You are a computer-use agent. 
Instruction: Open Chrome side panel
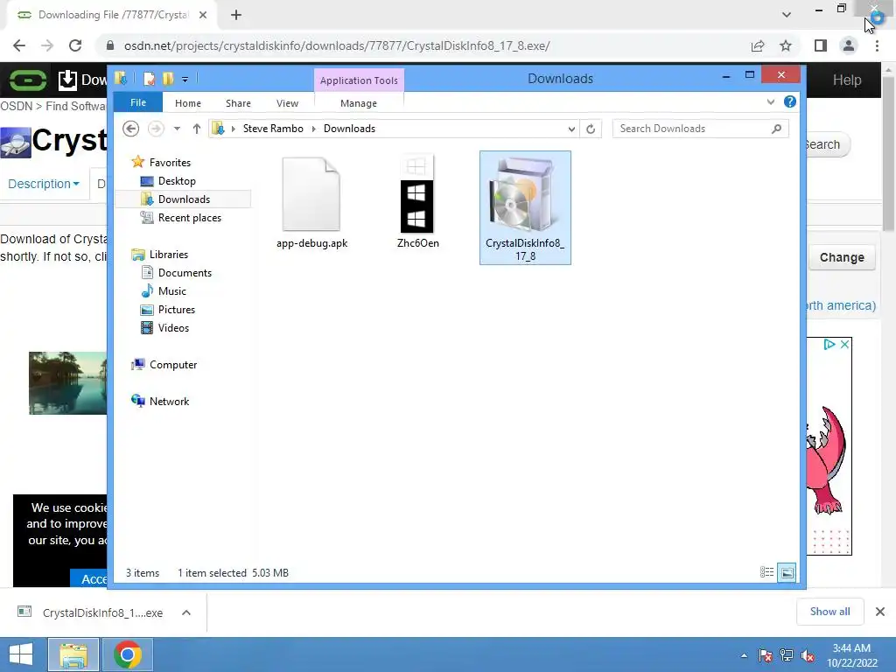[821, 45]
